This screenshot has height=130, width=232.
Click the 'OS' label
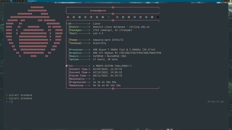tap(70, 23)
